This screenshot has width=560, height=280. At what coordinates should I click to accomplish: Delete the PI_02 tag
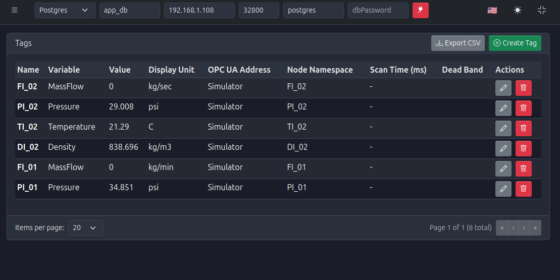[523, 108]
